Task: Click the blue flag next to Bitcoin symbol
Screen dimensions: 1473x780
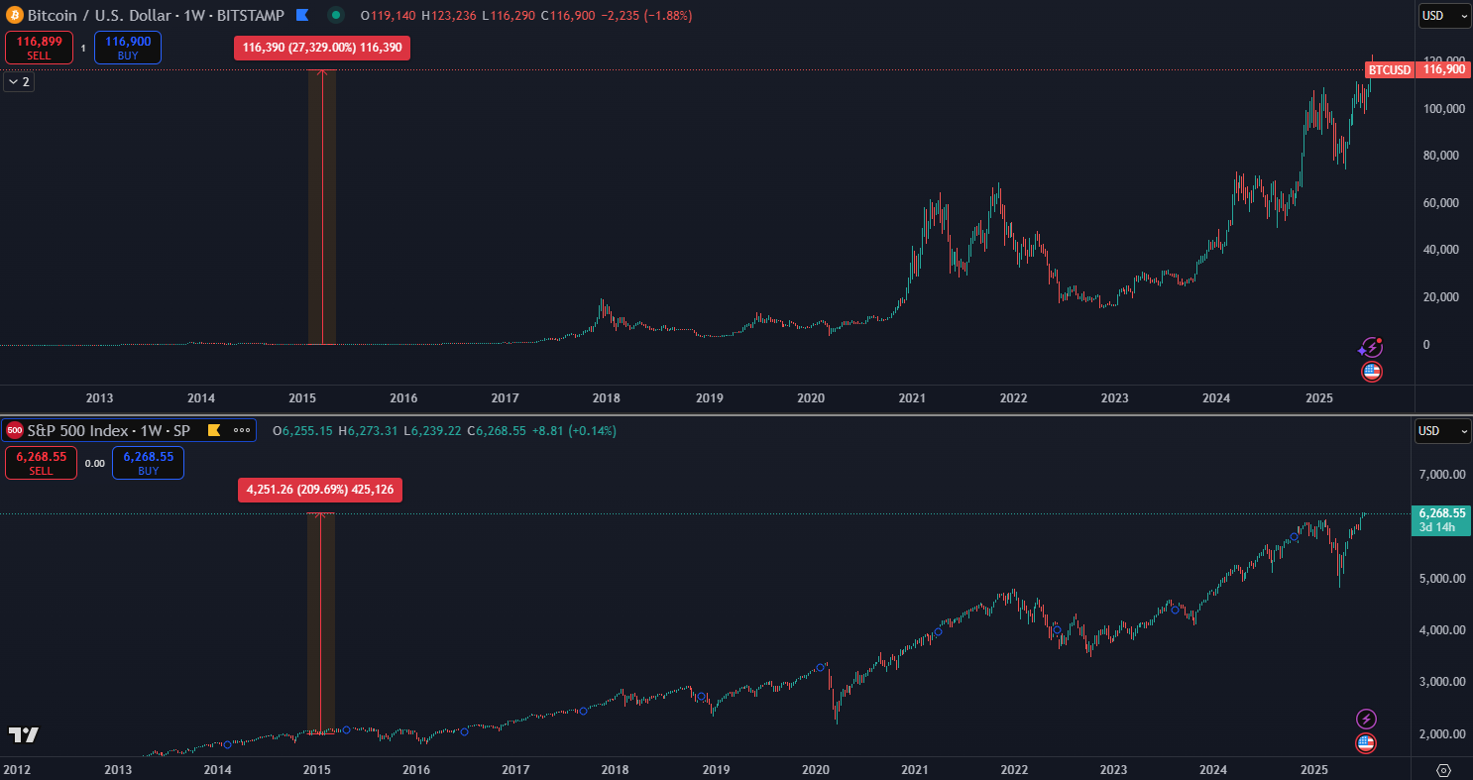Action: tap(303, 16)
